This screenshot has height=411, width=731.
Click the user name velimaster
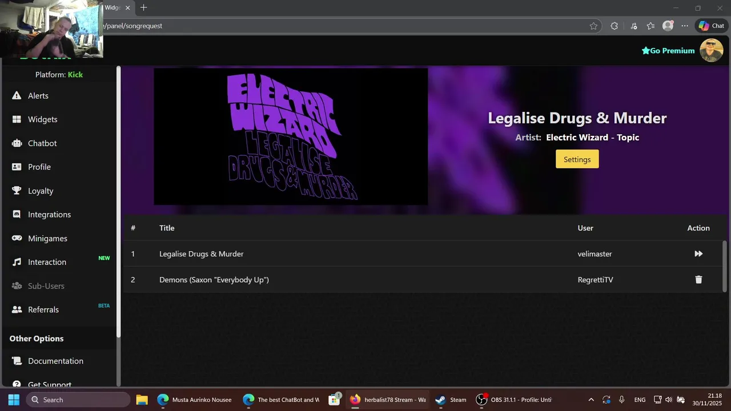(x=595, y=253)
